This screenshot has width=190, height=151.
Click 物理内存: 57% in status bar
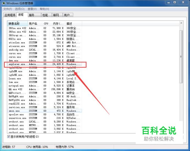click(x=65, y=147)
